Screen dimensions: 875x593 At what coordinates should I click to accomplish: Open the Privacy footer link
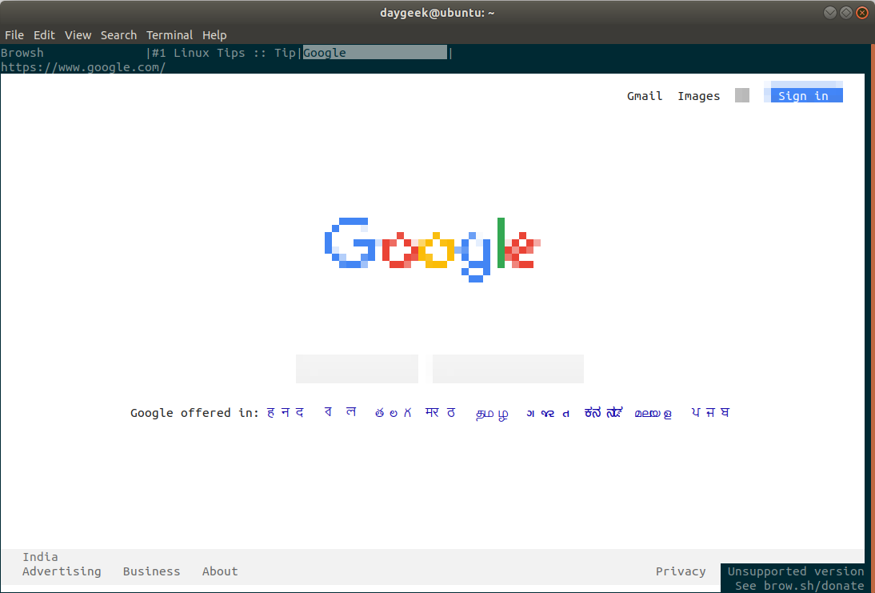pyautogui.click(x=681, y=571)
